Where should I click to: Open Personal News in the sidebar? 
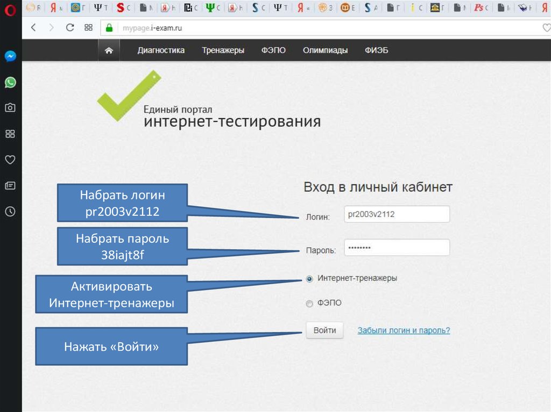click(10, 185)
